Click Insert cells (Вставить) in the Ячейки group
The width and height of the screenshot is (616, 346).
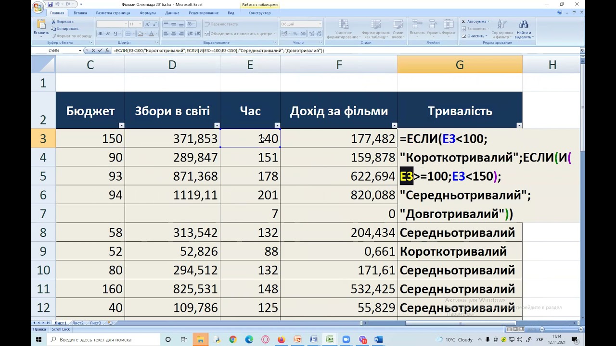point(417,29)
